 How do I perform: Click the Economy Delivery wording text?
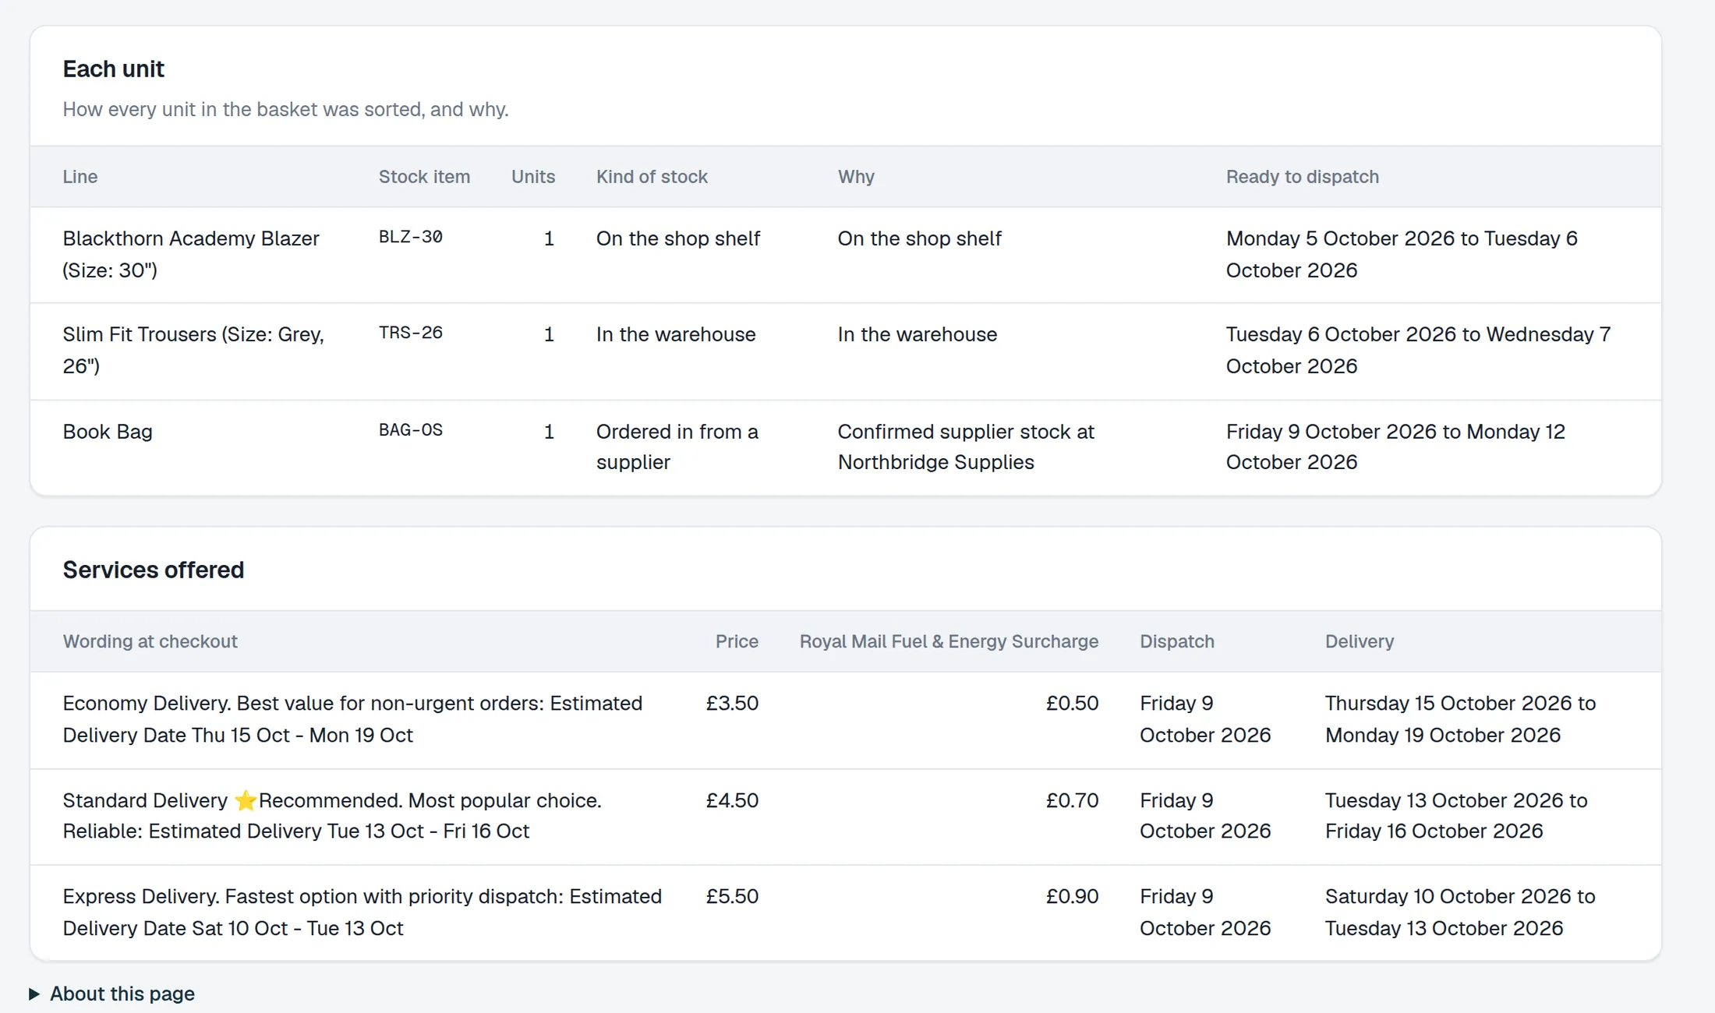352,718
